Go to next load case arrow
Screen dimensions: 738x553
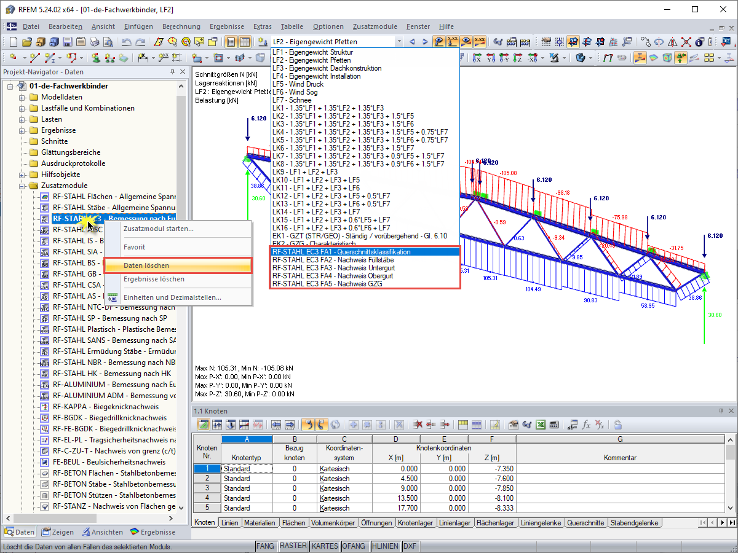click(x=425, y=42)
